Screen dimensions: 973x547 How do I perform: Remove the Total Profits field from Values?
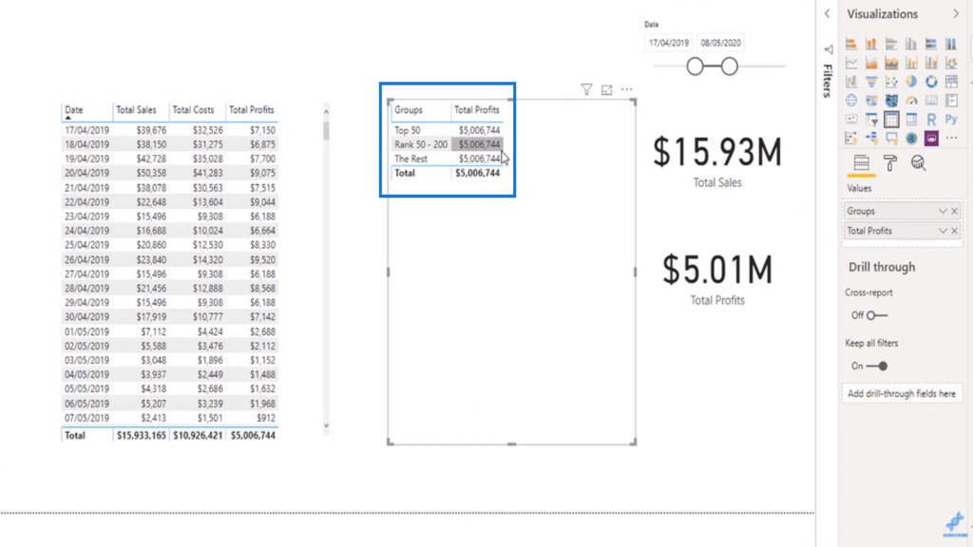(x=954, y=231)
